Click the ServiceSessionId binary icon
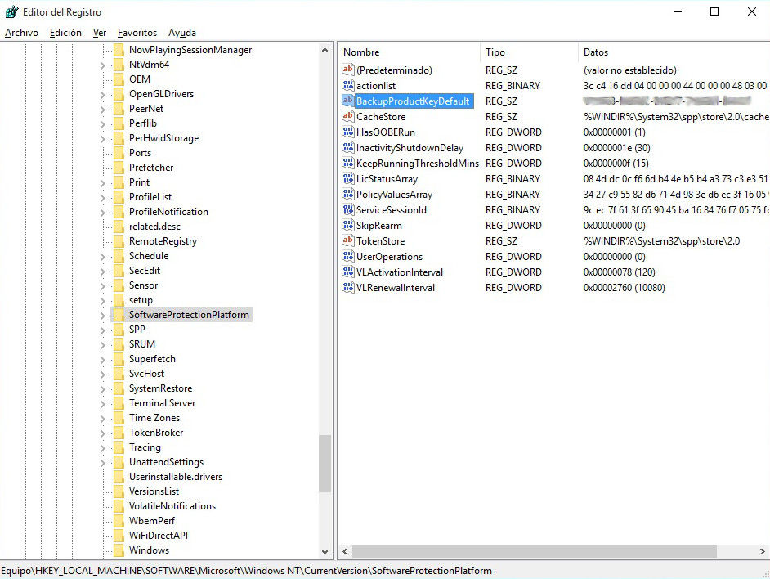Image resolution: width=770 pixels, height=579 pixels. pos(348,210)
